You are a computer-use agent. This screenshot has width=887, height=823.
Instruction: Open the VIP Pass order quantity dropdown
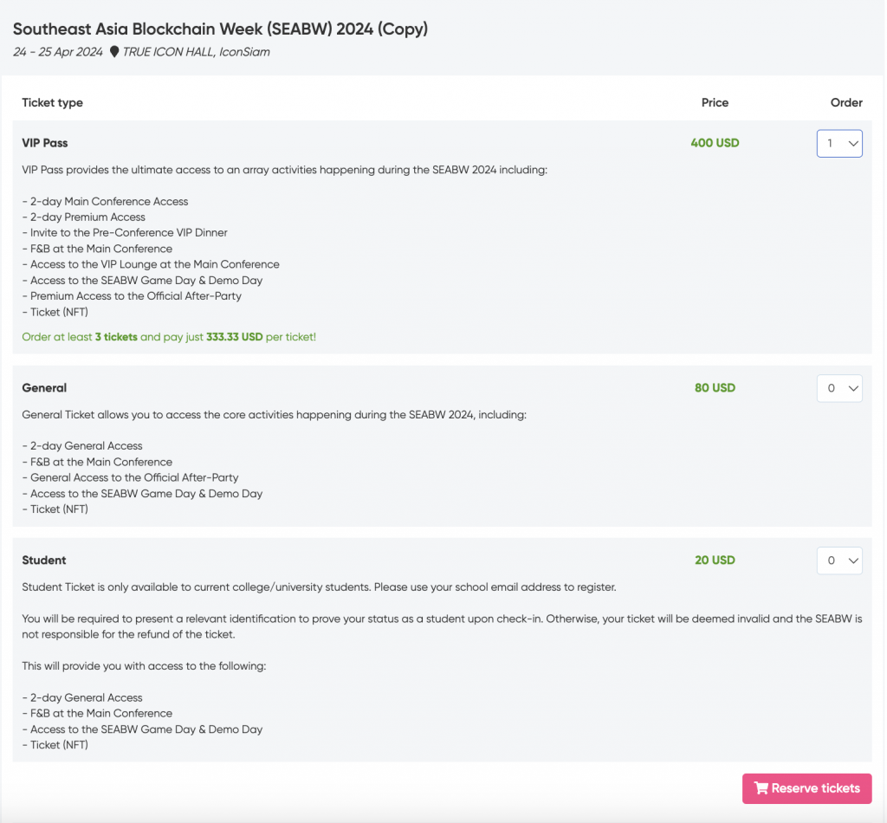[x=838, y=144]
